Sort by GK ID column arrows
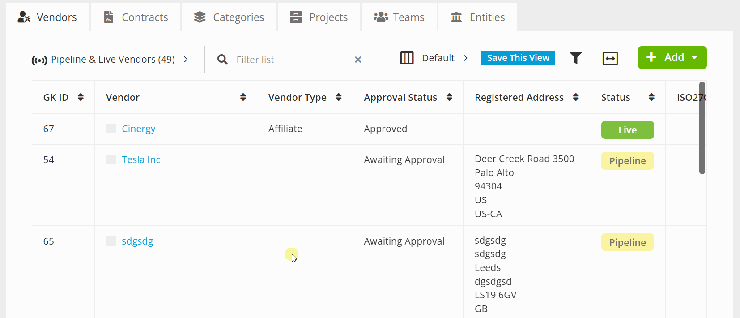The width and height of the screenshot is (740, 318). [x=81, y=97]
